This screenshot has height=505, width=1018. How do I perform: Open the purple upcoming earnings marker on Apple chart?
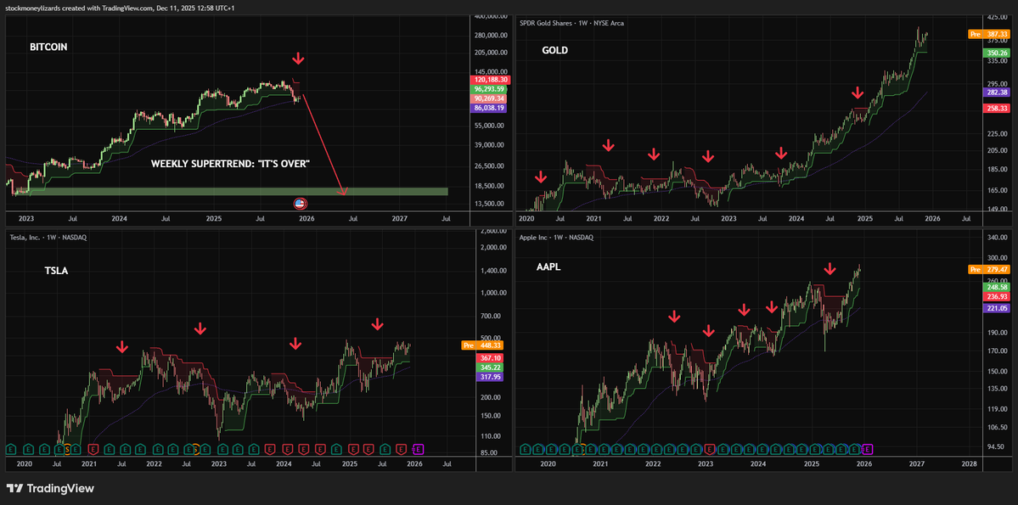pyautogui.click(x=868, y=448)
